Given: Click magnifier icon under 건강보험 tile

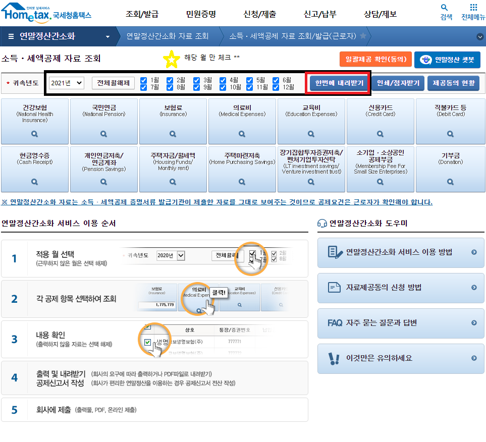Looking at the screenshot, I should point(34,134).
